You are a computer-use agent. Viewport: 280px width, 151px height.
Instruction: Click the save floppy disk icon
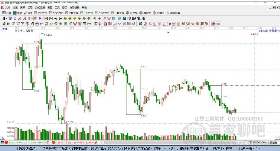(x=134, y=19)
